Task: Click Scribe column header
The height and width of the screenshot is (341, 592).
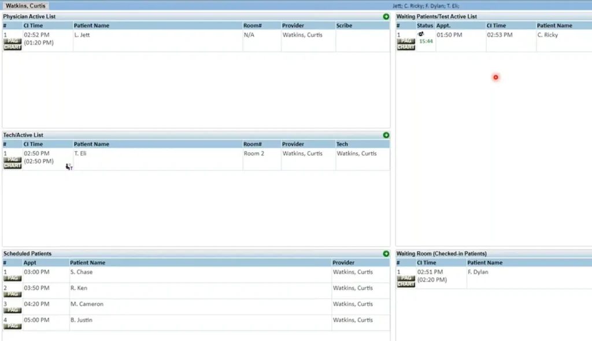Action: click(362, 25)
